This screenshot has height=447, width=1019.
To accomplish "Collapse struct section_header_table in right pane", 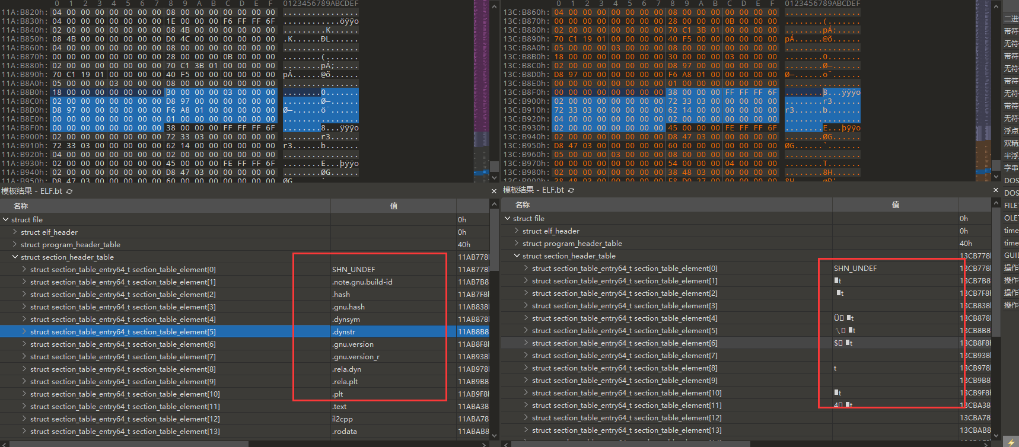I will [517, 256].
